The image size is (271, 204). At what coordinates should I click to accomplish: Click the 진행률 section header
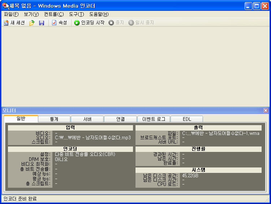[198, 149]
